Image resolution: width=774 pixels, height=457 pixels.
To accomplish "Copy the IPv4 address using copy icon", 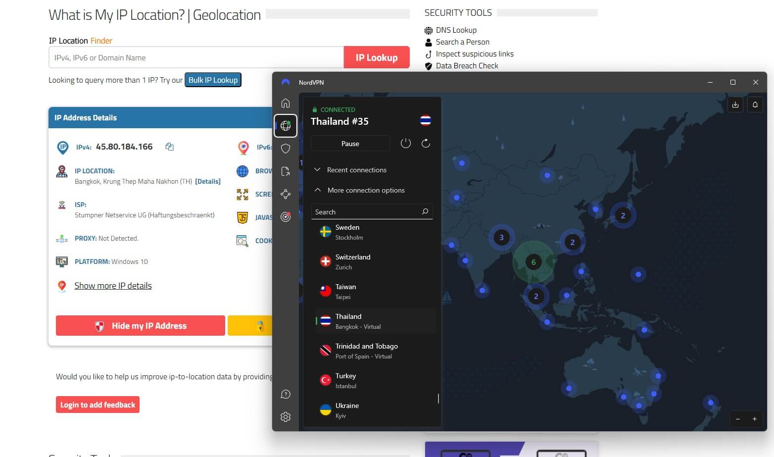I will [x=169, y=147].
